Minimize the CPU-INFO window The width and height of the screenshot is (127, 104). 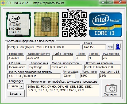[x=103, y=2]
